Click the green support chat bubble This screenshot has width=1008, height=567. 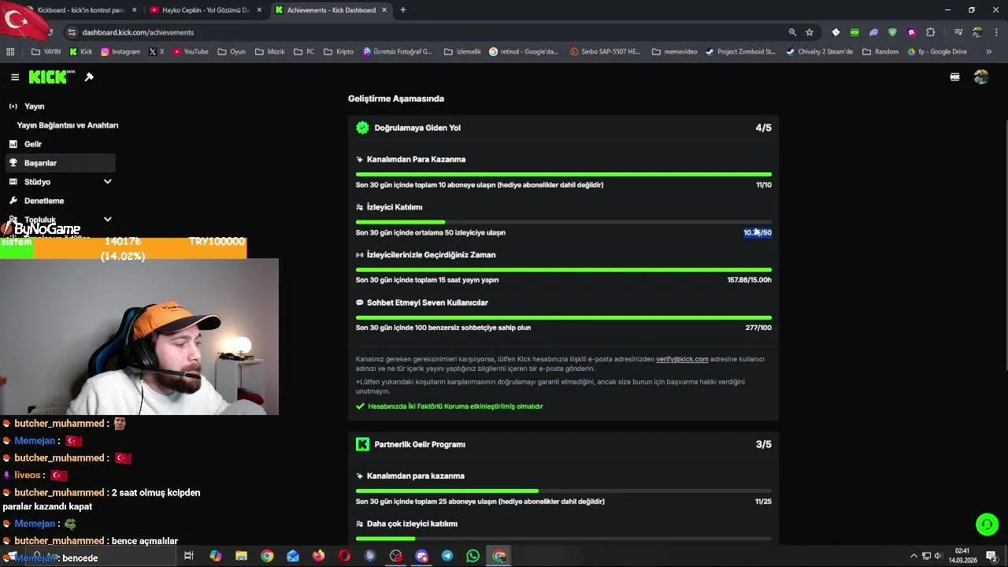987,524
